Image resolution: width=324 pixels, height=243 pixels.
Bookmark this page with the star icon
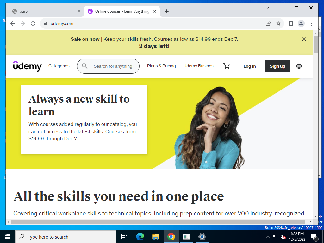click(278, 23)
